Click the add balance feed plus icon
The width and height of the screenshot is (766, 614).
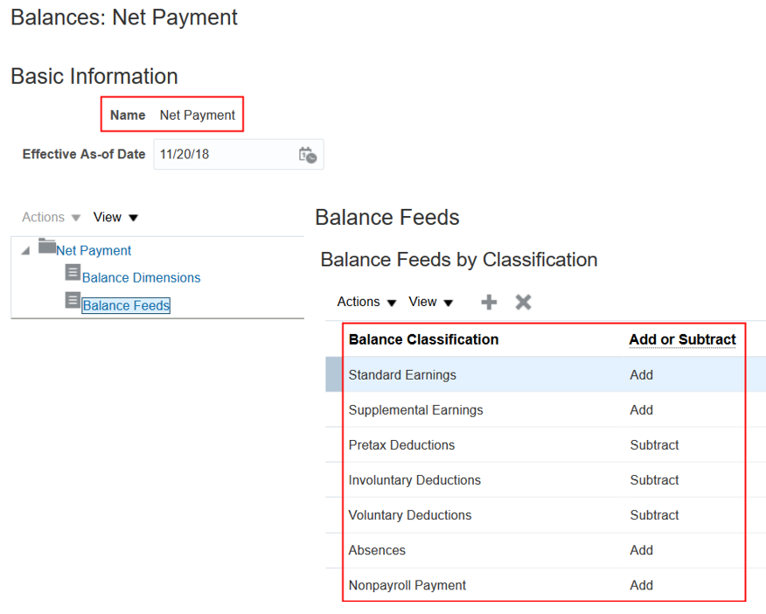click(489, 302)
